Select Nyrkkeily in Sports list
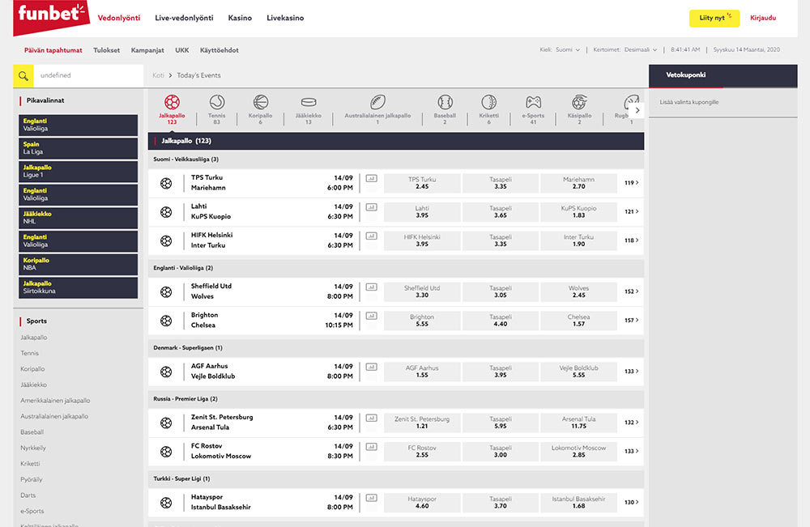The width and height of the screenshot is (810, 527). tap(33, 448)
